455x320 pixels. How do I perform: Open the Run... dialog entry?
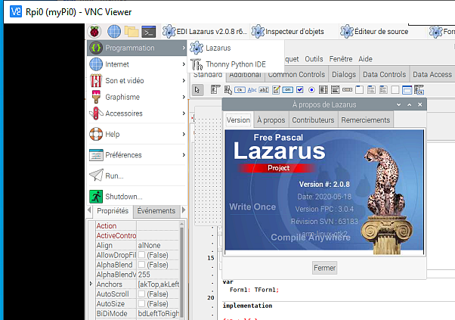pyautogui.click(x=137, y=176)
